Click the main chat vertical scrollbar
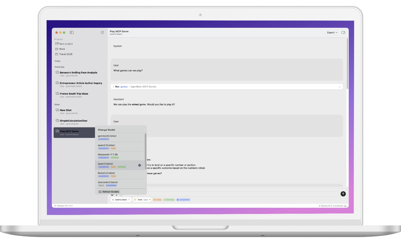Viewport: 401px width, 243px height. coord(347,63)
